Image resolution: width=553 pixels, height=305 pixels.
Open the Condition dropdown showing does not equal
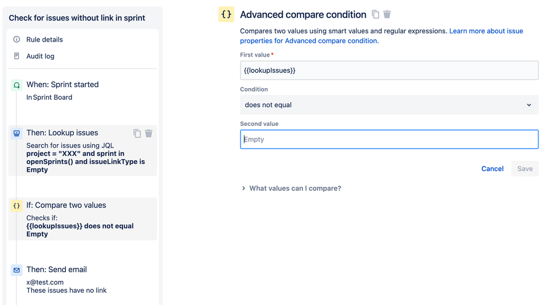pos(389,105)
